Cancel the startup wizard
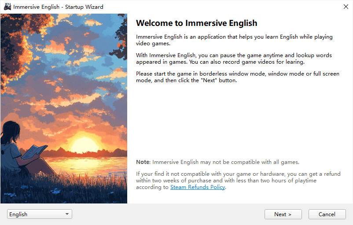Viewport: 353px width, 225px height. click(x=327, y=214)
